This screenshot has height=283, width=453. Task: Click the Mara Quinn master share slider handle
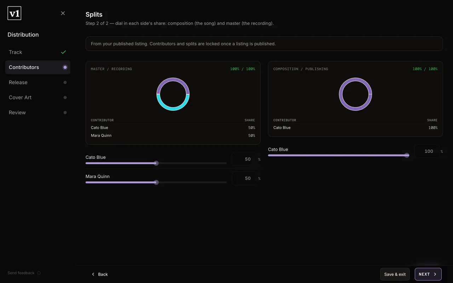pos(156,182)
